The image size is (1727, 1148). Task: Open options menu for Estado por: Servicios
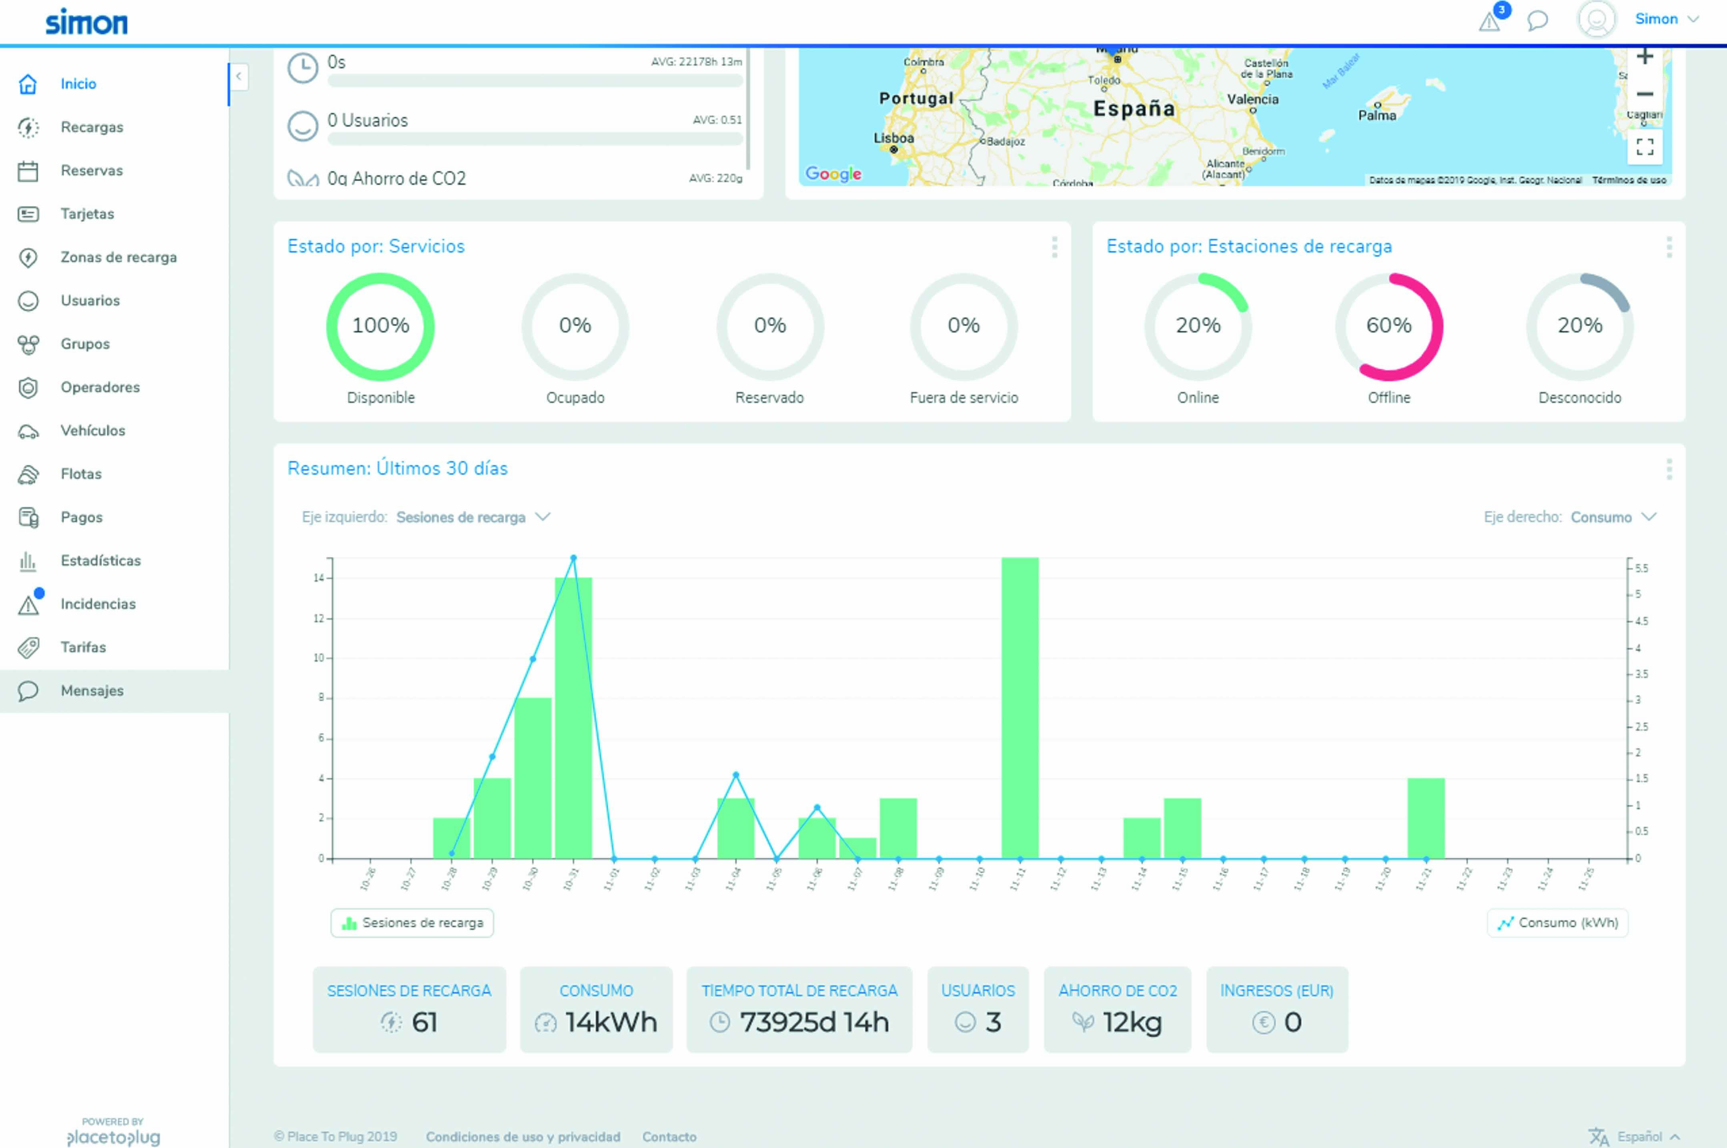(x=1054, y=247)
